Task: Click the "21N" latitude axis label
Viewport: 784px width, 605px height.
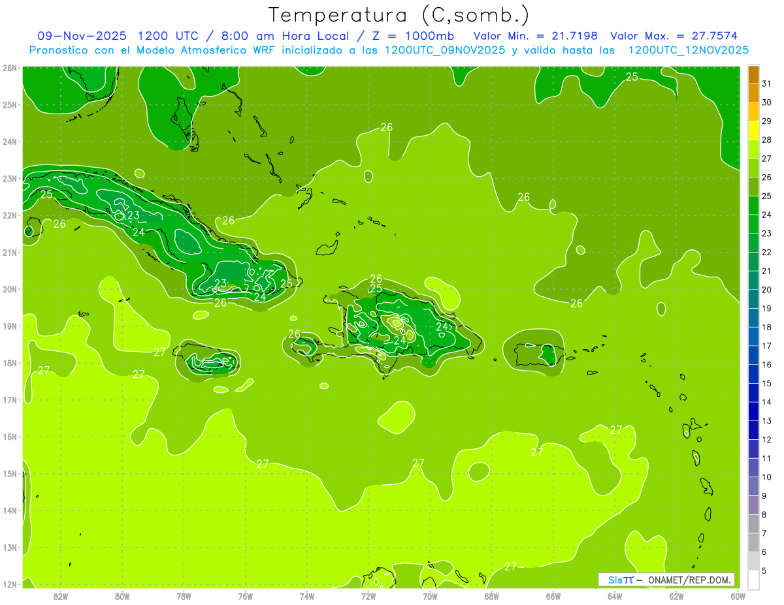Action: click(9, 253)
